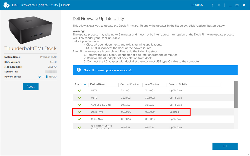250x156 pixels.
Task: Click the utility version number 01.00.05
Action: point(197,5)
